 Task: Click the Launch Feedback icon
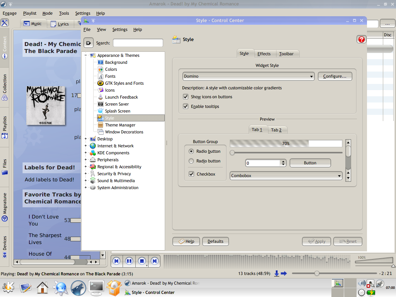tap(101, 97)
